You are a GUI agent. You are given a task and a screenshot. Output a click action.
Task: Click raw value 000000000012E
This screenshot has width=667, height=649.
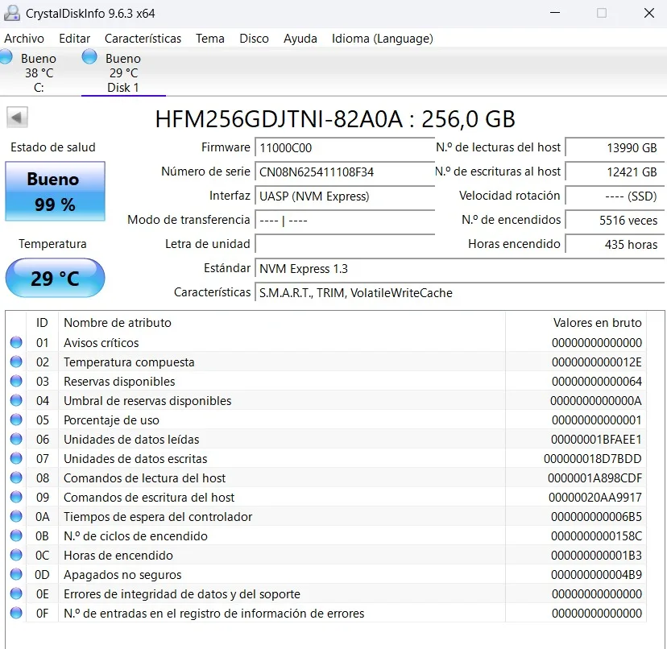(597, 362)
